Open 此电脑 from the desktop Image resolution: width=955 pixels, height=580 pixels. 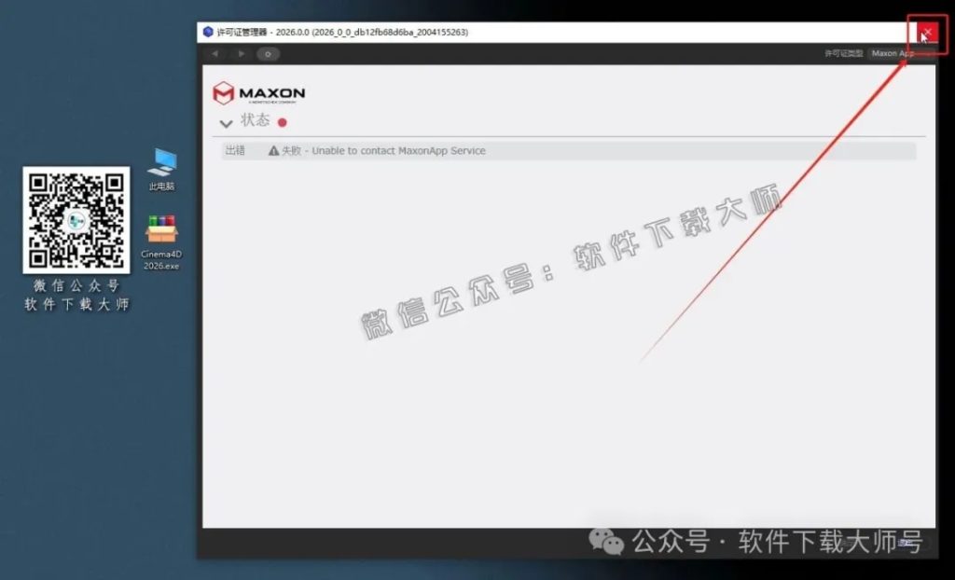coord(160,168)
